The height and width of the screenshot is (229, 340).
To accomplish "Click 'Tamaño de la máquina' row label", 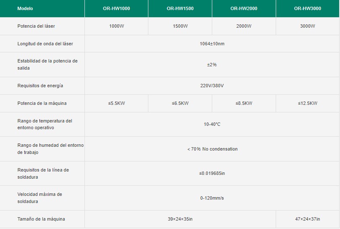I will (x=41, y=219).
